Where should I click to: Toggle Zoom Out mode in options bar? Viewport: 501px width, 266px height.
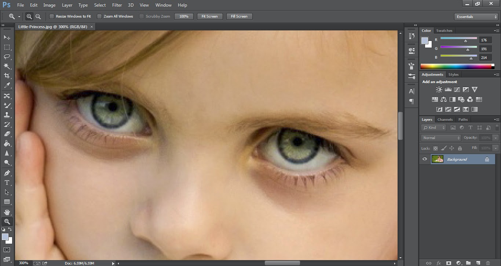[38, 16]
